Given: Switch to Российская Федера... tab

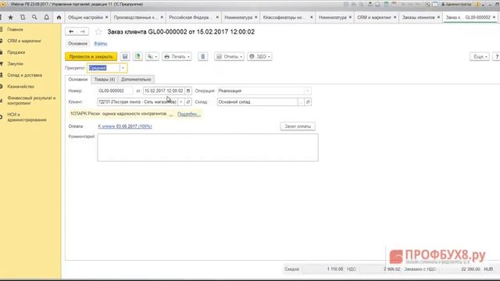Looking at the screenshot, I should click(x=189, y=17).
